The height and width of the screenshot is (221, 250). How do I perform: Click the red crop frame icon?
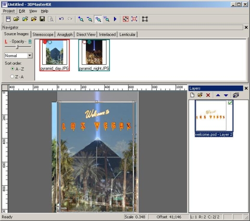[x=134, y=19]
